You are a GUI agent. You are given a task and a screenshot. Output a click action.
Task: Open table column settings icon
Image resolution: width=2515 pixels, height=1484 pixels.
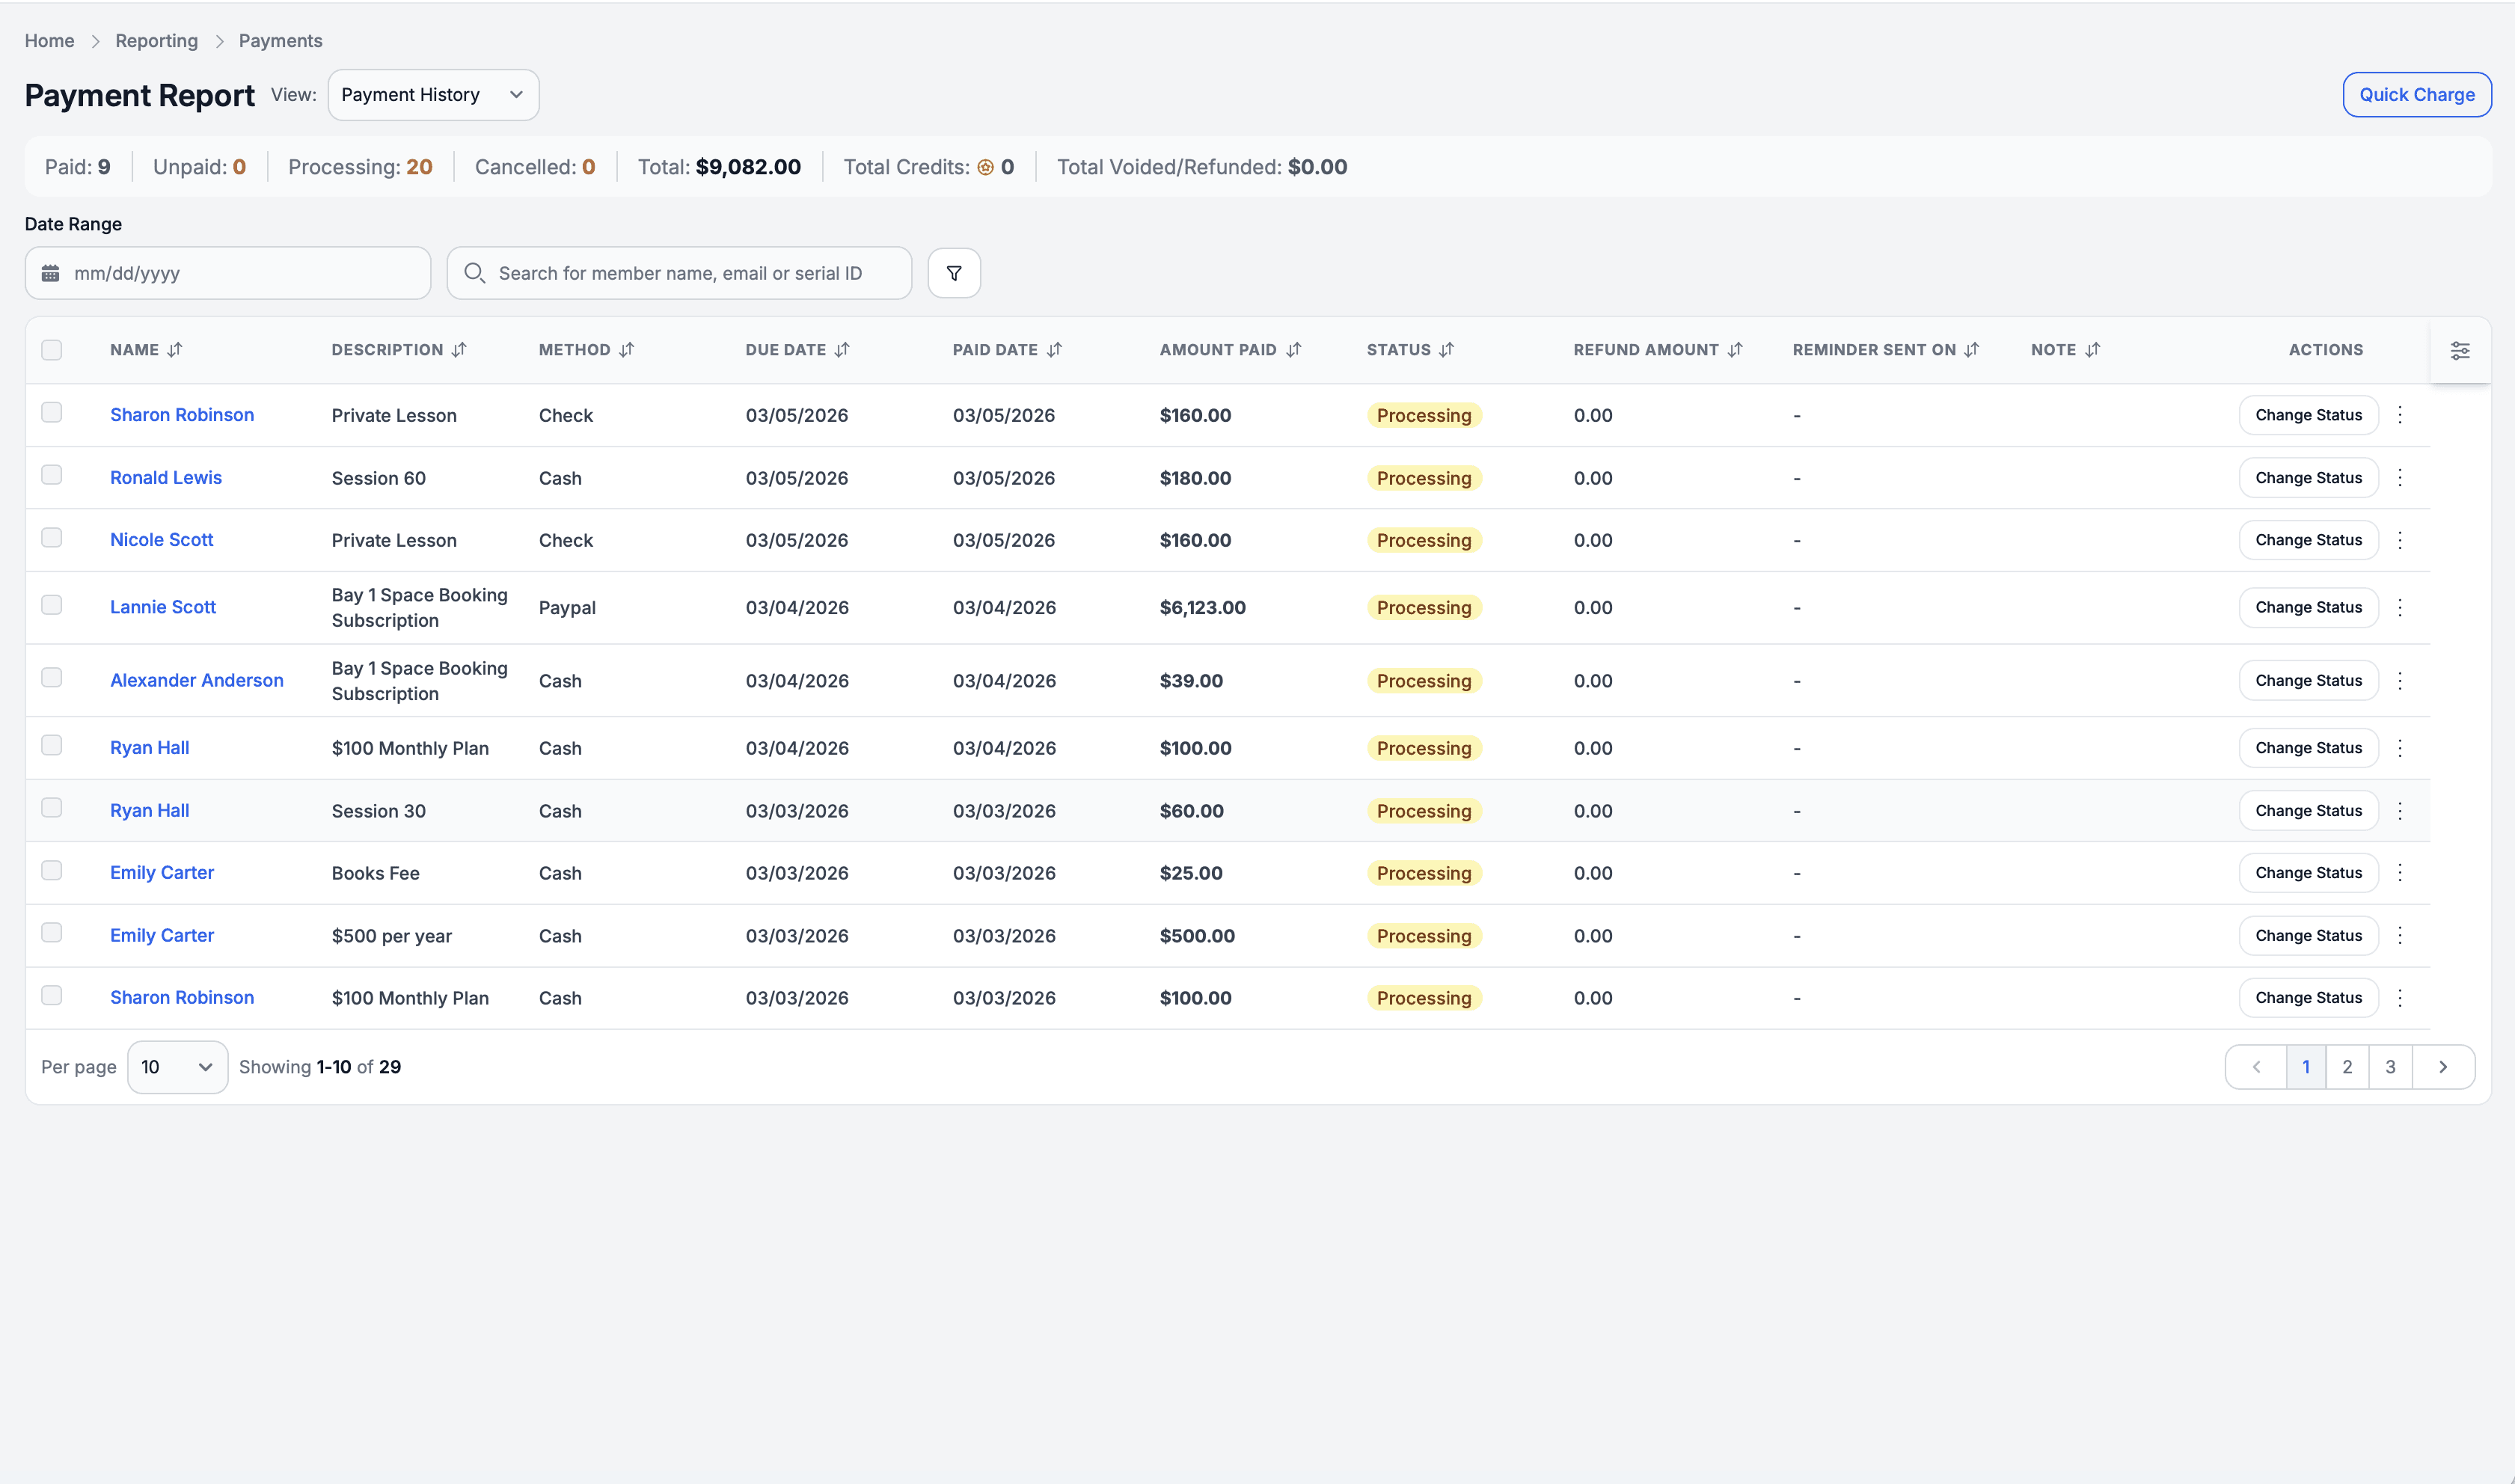(x=2459, y=350)
